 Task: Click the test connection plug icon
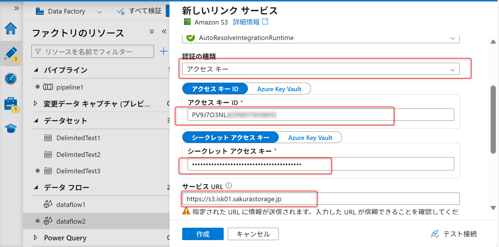pyautogui.click(x=435, y=234)
